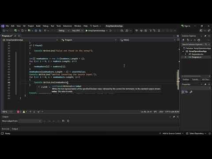Click the Save All toolbar icon

pos(40,30)
